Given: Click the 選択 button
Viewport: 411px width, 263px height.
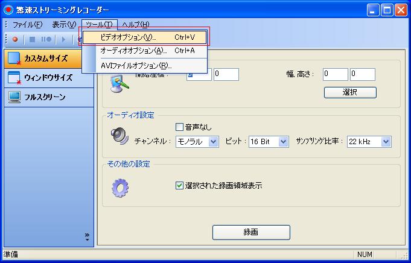Looking at the screenshot, I should pos(350,92).
